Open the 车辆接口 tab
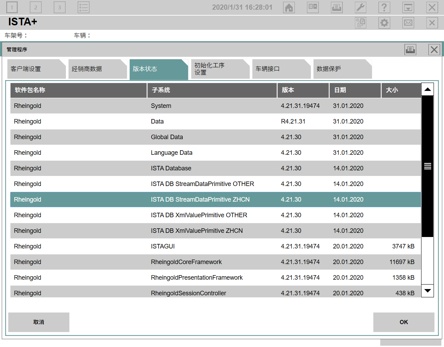444x347 pixels. point(281,69)
